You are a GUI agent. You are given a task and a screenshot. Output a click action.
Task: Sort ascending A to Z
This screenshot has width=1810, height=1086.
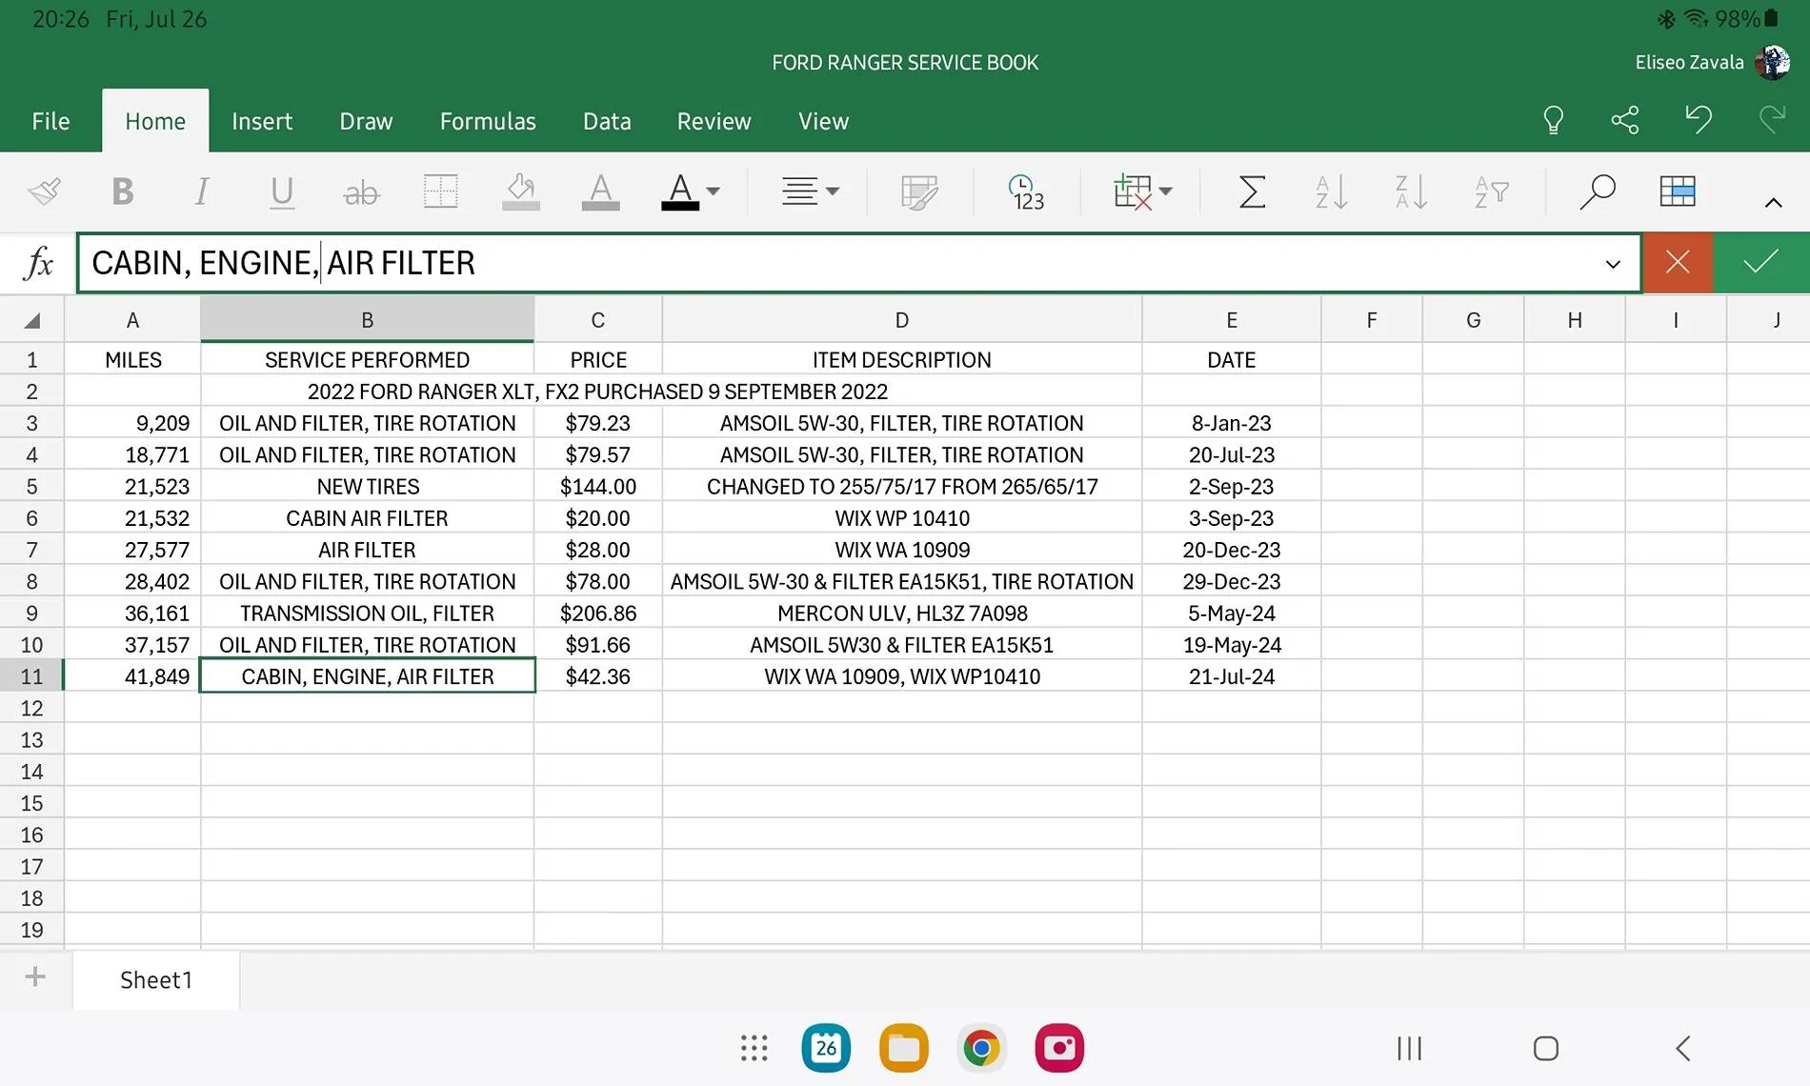[1331, 191]
